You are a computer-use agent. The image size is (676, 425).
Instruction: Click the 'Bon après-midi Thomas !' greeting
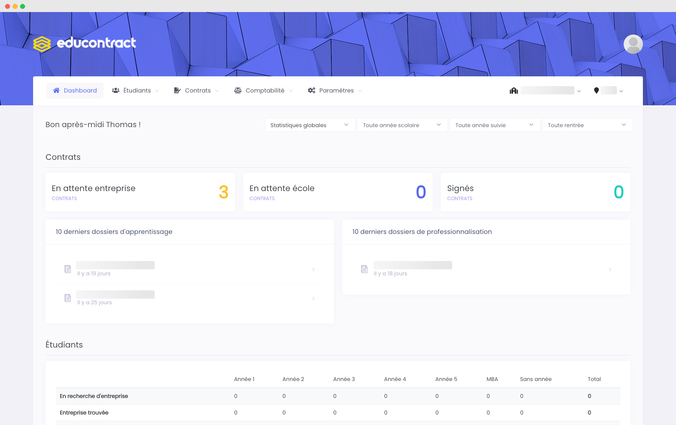(93, 125)
